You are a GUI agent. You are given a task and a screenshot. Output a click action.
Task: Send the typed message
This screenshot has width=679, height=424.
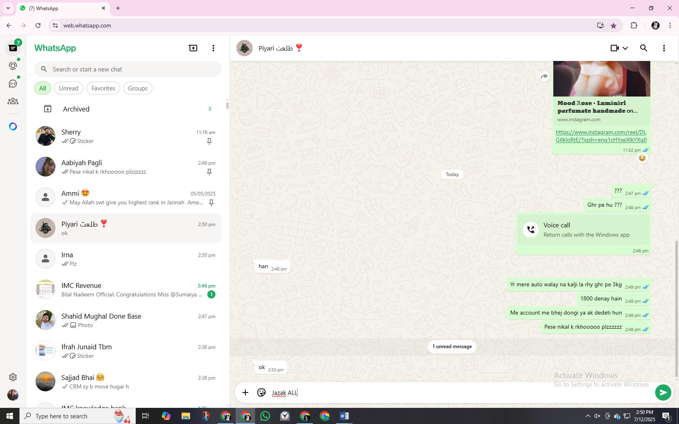[x=663, y=393]
